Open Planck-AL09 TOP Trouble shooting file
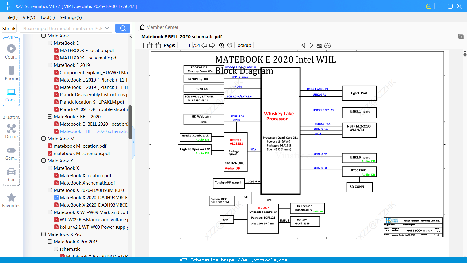Screen dimensions: 467x263 (x=91, y=109)
